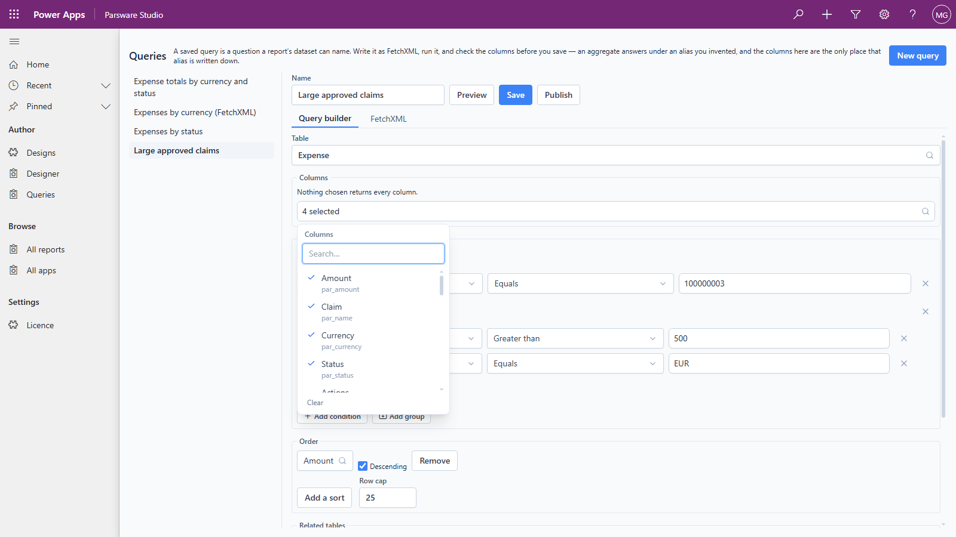Open the Table lookup showing Expense
Image resolution: width=956 pixels, height=537 pixels.
pyautogui.click(x=615, y=155)
